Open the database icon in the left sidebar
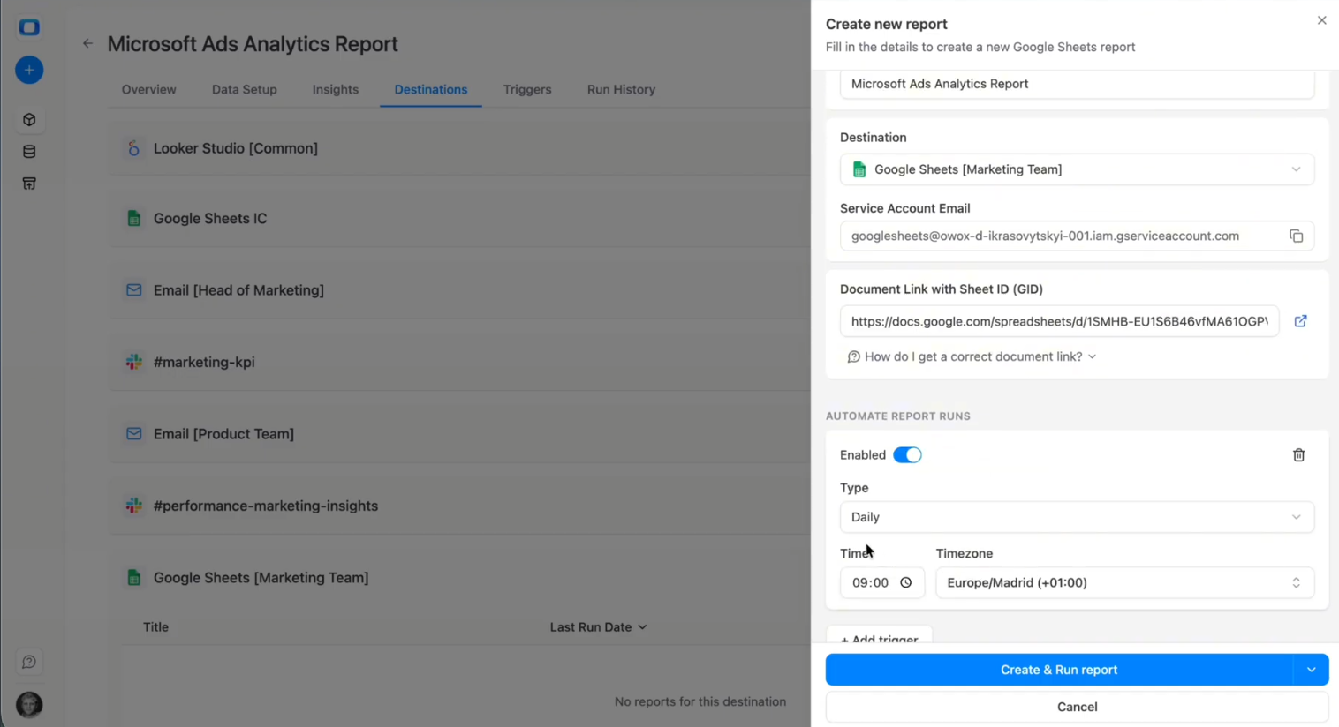 29,151
